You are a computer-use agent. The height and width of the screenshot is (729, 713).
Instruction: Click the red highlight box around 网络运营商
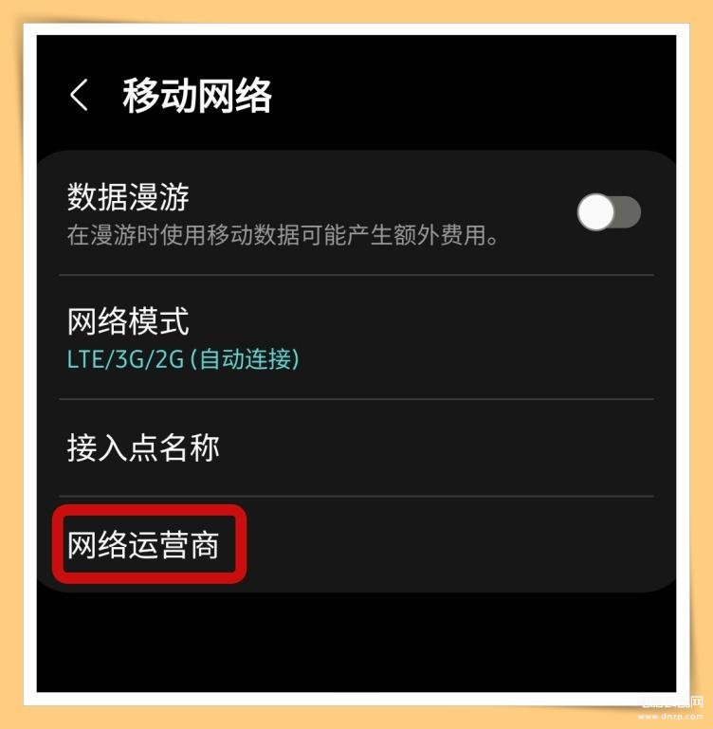pyautogui.click(x=149, y=544)
